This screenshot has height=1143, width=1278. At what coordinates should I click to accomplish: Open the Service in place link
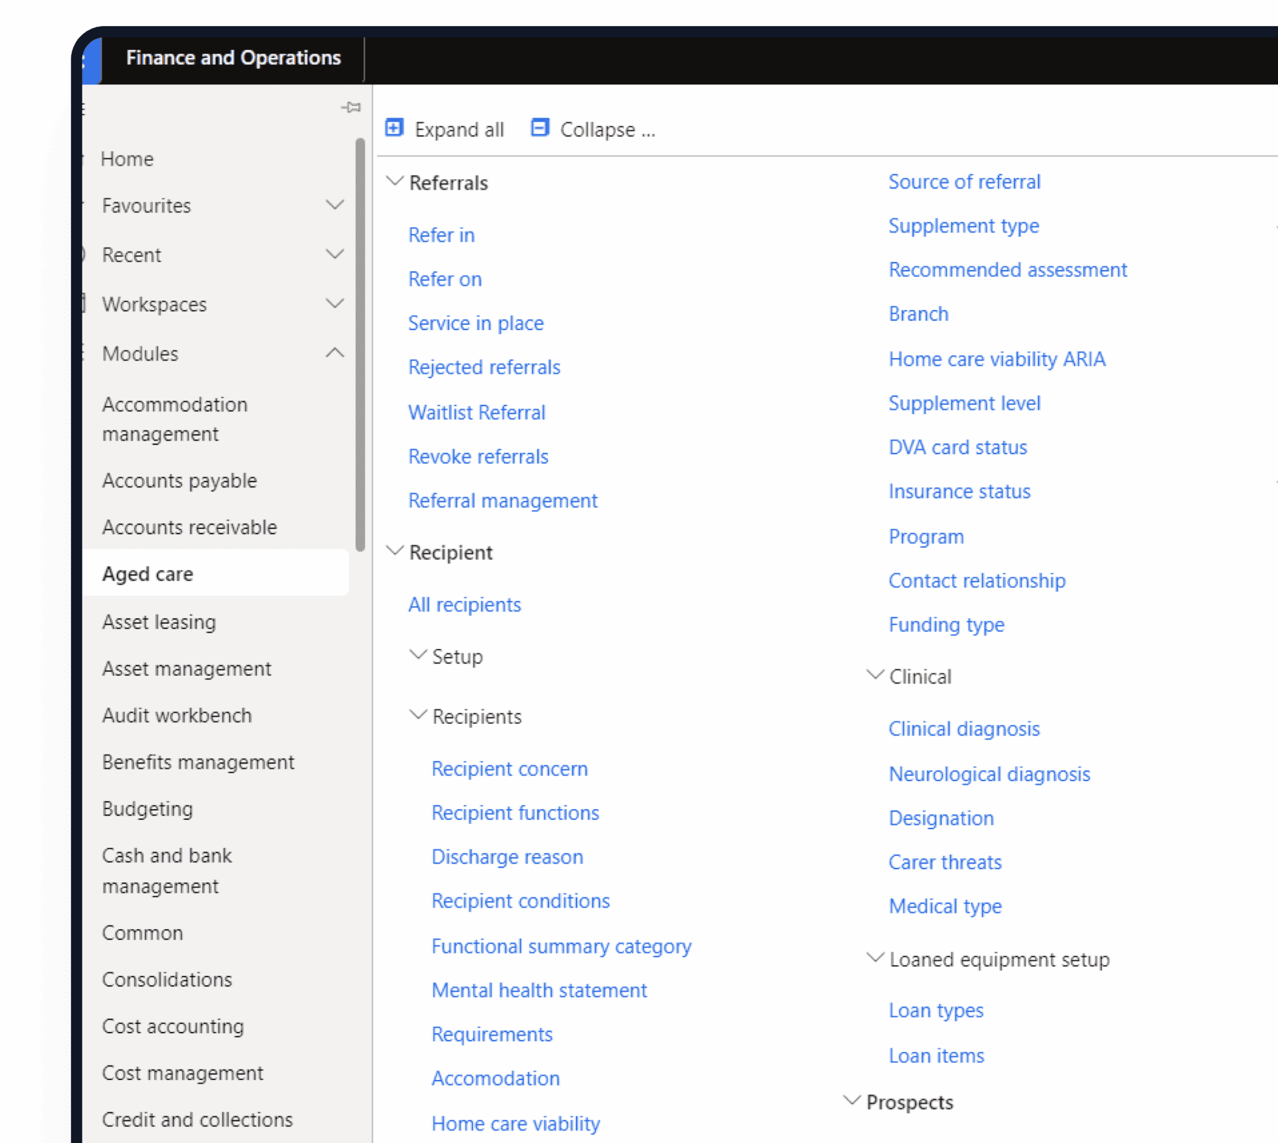tap(476, 323)
